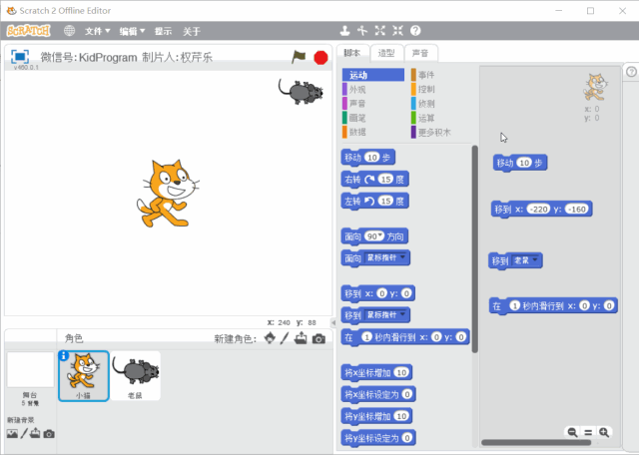Switch to the 造型 tab
The width and height of the screenshot is (639, 455).
(386, 53)
